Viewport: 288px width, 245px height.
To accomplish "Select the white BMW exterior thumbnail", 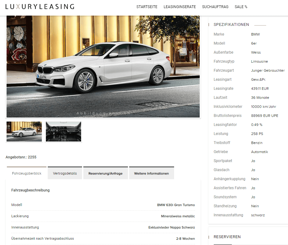I will click(24, 132).
